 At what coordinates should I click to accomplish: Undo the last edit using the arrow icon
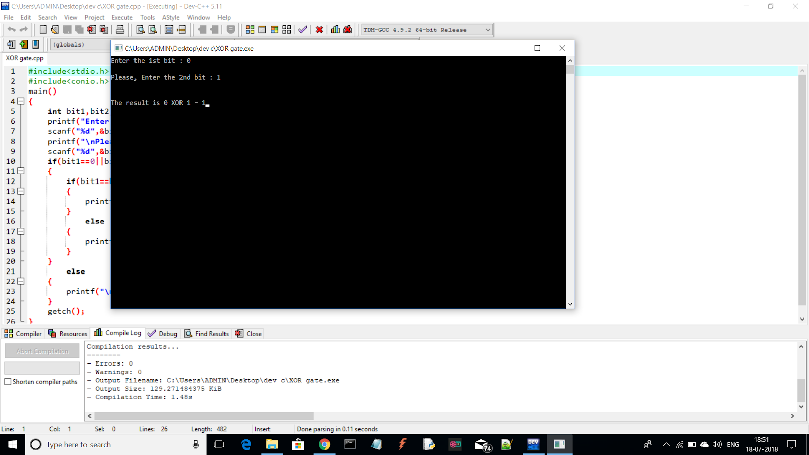[x=12, y=29]
